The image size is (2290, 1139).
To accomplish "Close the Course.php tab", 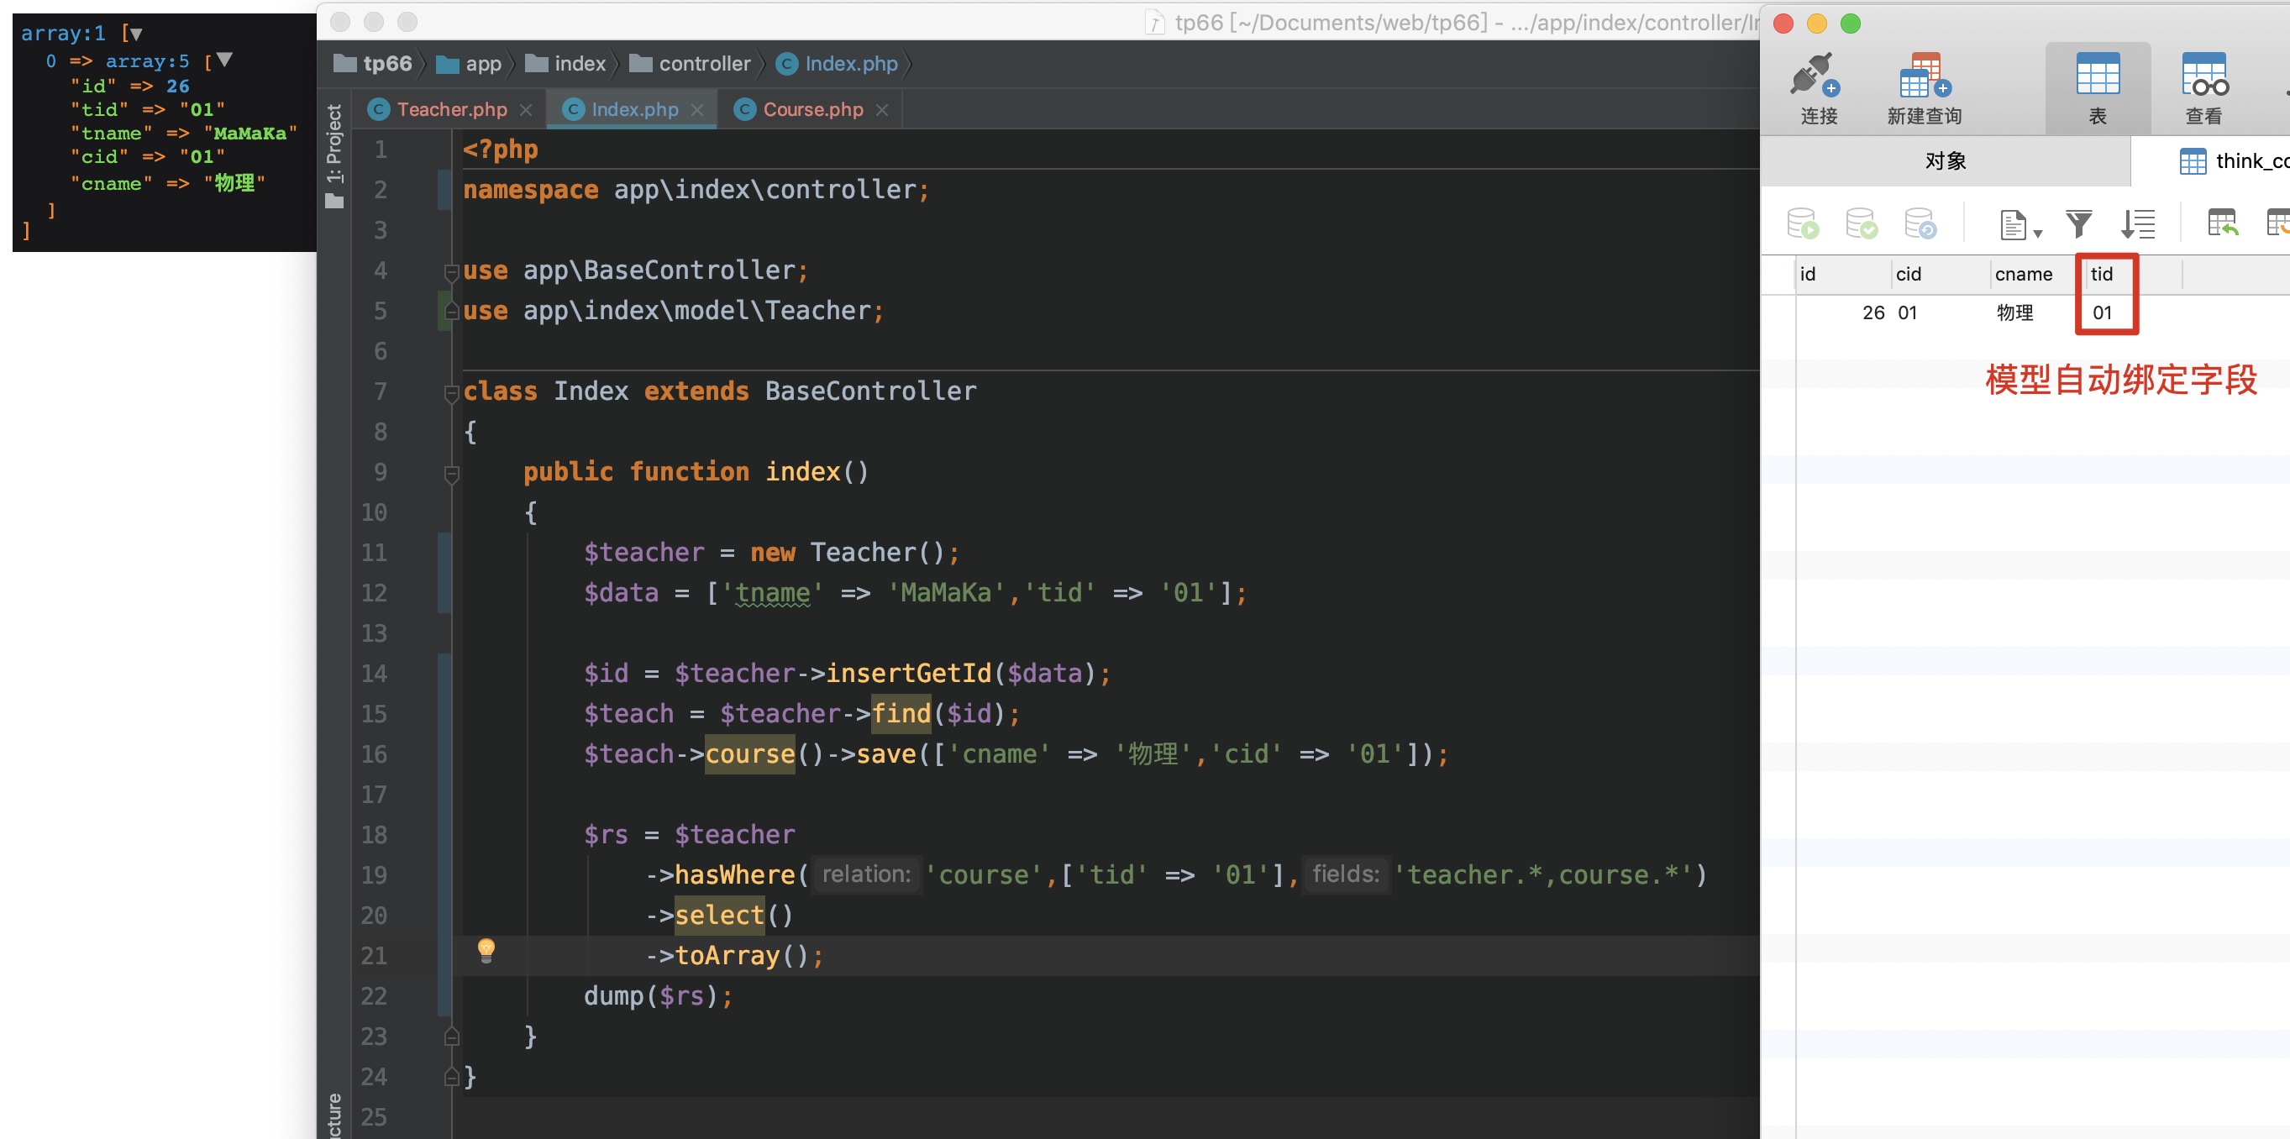I will coord(882,109).
